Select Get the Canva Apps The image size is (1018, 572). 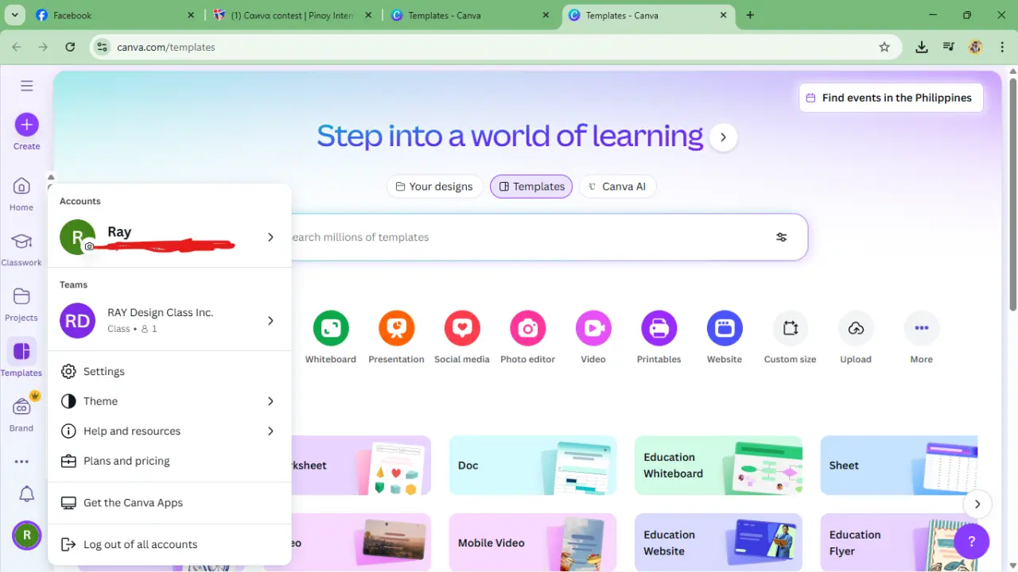169,503
